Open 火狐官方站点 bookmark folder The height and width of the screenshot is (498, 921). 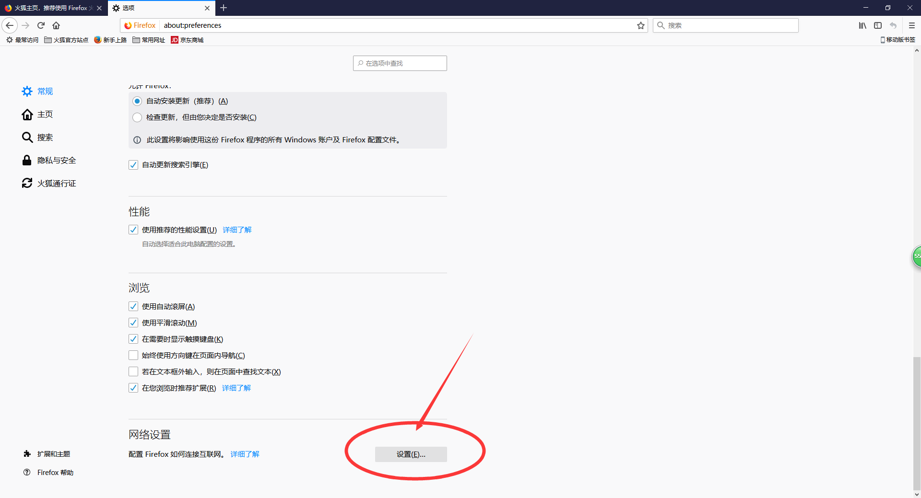(66, 40)
